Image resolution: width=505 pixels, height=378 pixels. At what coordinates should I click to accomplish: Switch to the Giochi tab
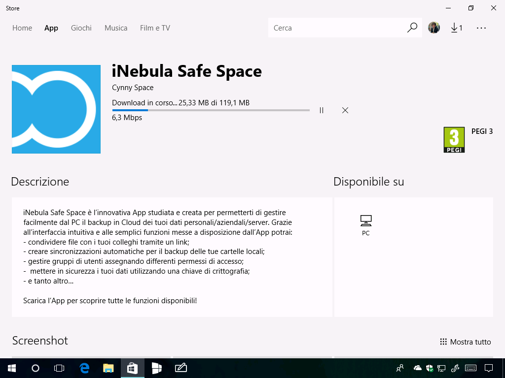click(x=81, y=28)
